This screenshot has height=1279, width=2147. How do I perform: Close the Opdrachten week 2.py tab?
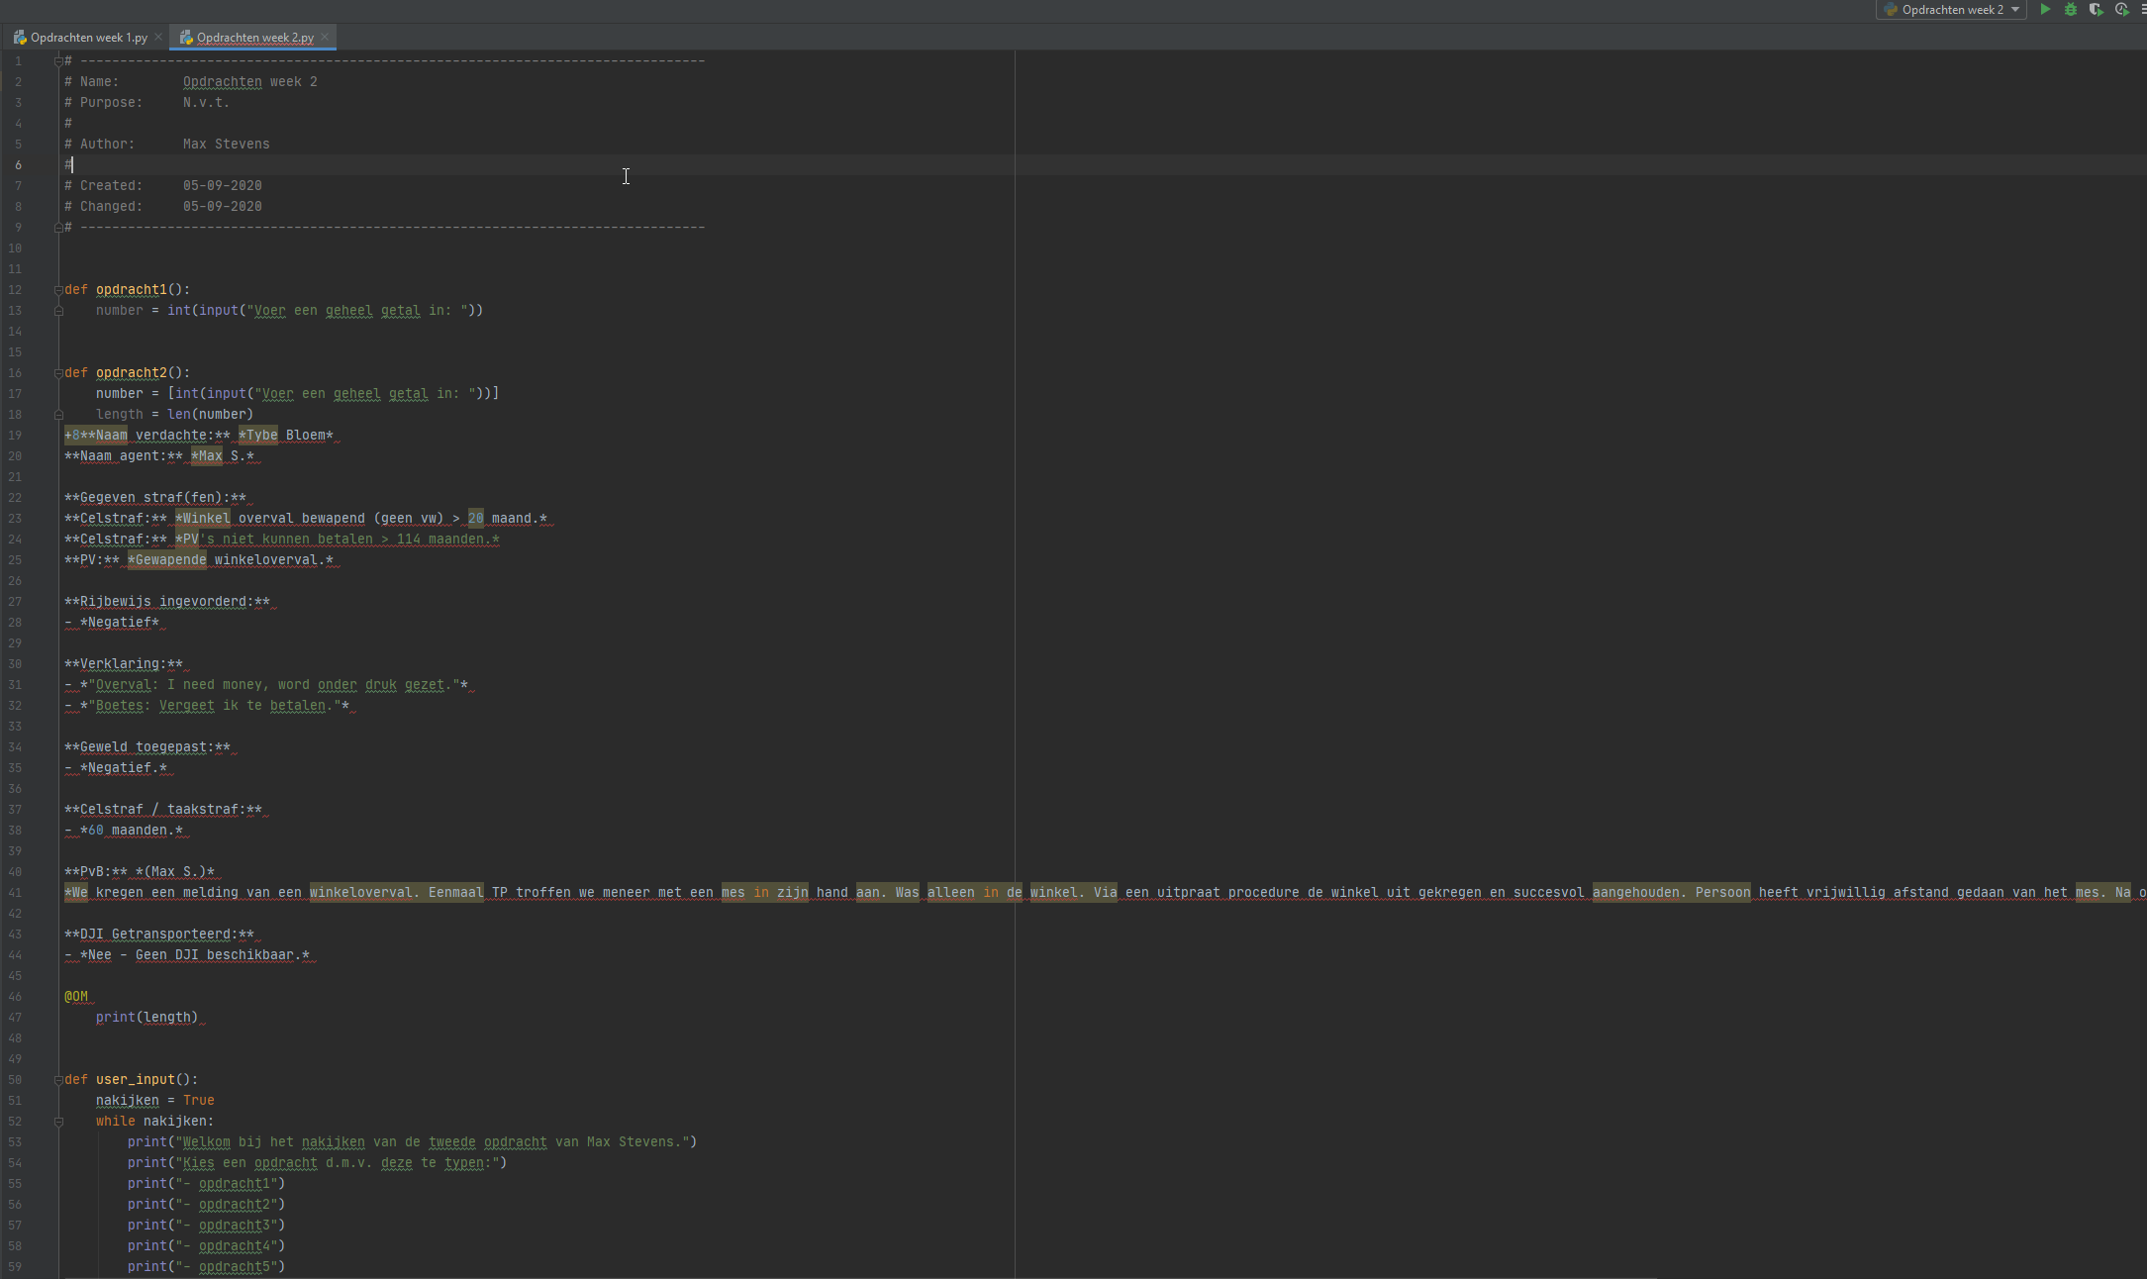(325, 38)
